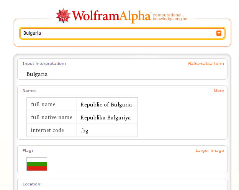The width and height of the screenshot is (239, 190).
Task: Click the WolframAlpha logo
Action: 103,16
